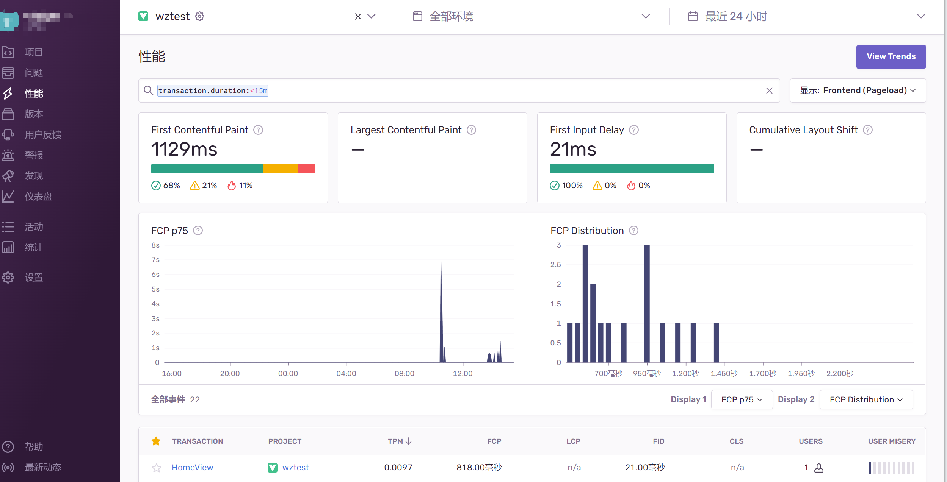Open the 最近 24 小时 time range dropdown
Image resolution: width=947 pixels, height=482 pixels.
coord(807,16)
